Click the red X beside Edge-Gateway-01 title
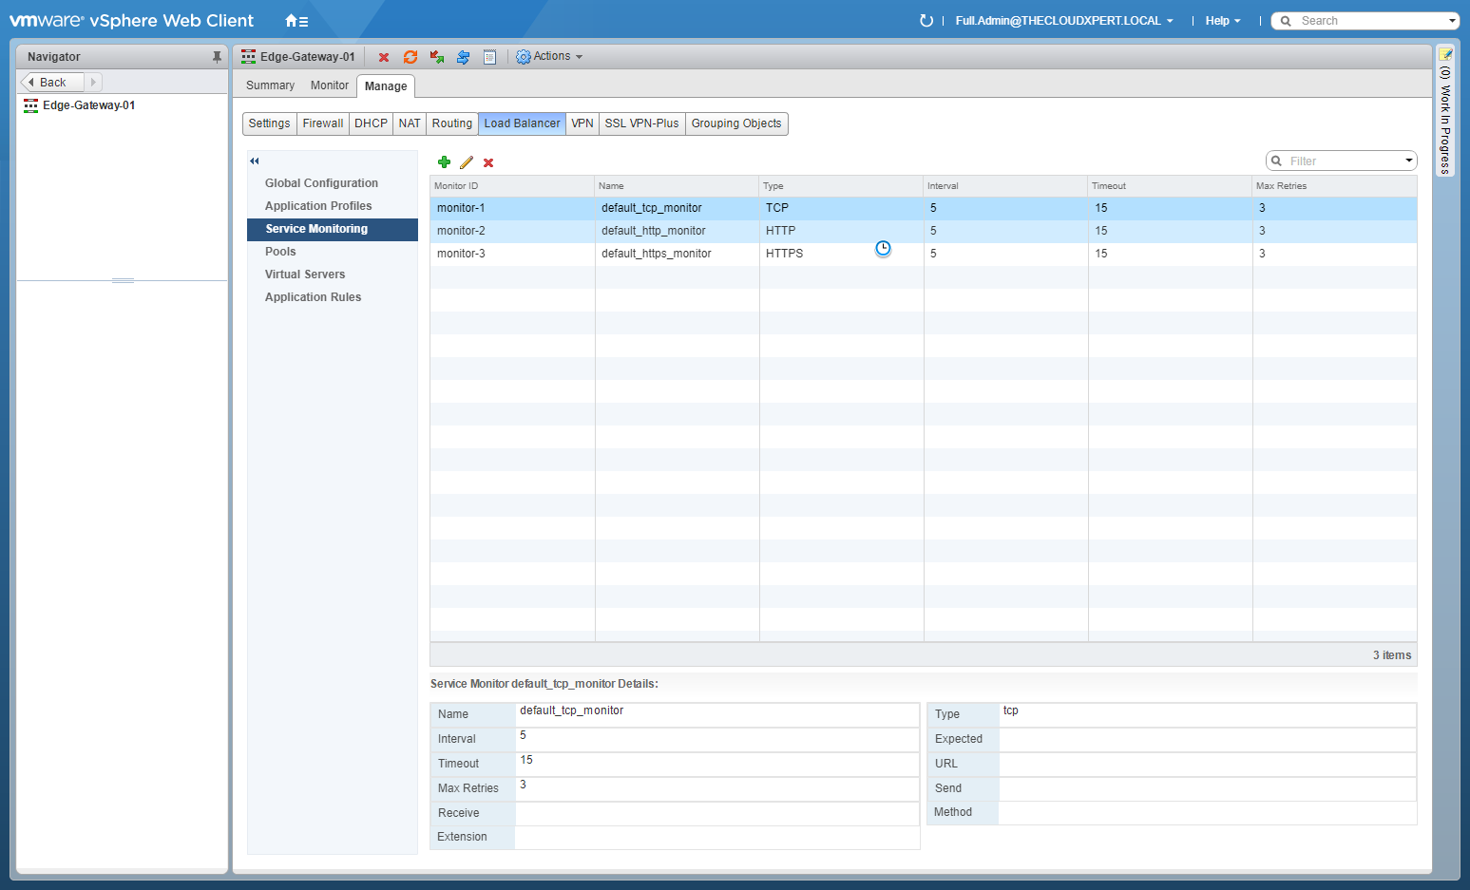 (x=384, y=57)
